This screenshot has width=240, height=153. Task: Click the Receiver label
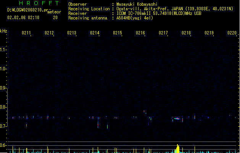(x=77, y=13)
